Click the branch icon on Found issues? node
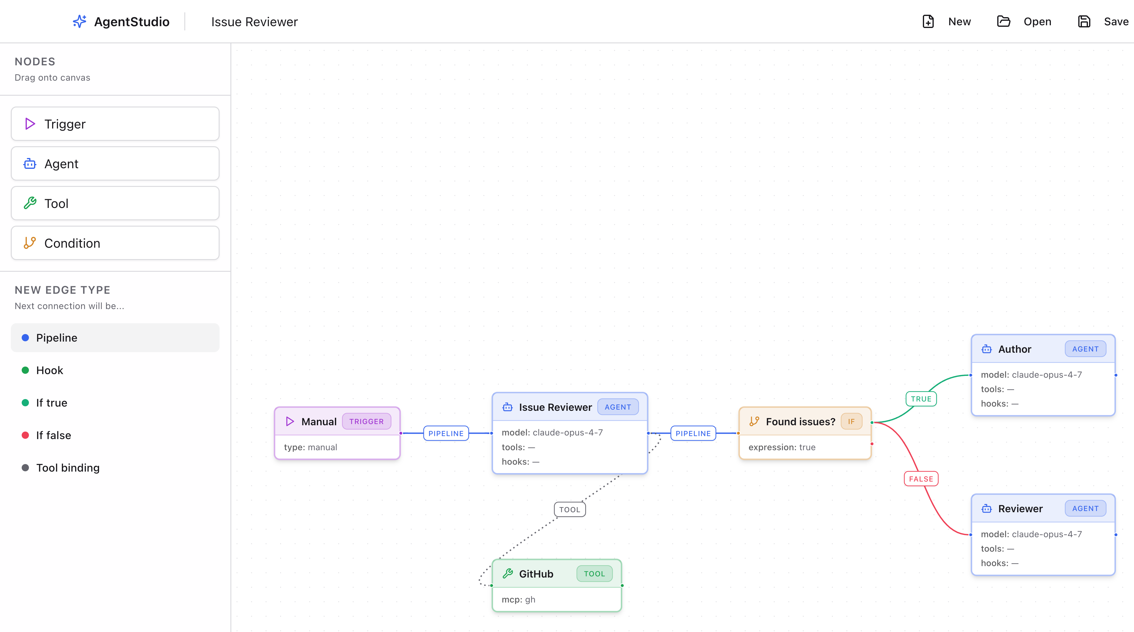 click(754, 421)
